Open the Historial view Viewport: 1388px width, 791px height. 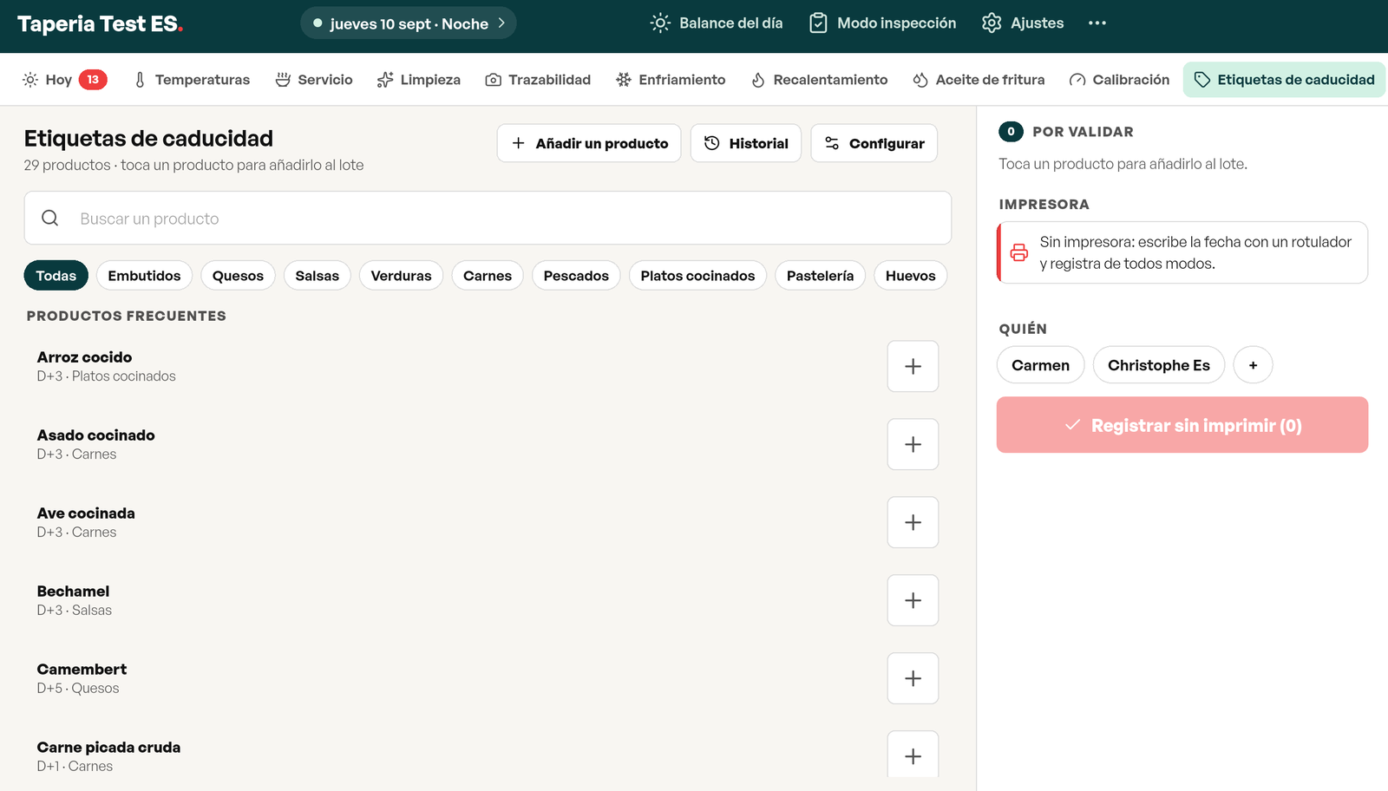746,143
